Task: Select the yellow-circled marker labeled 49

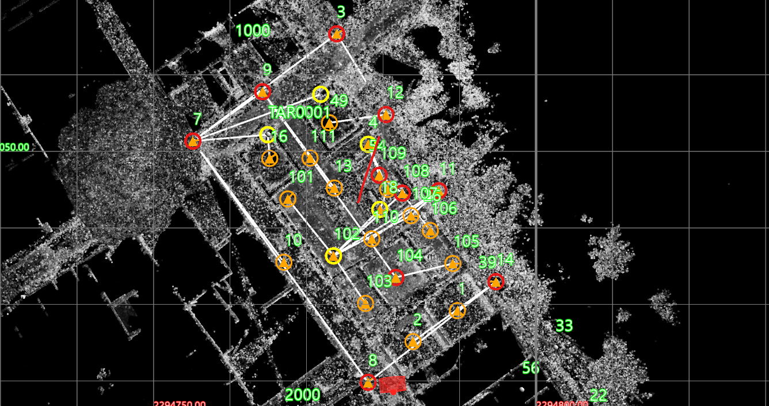Action: tap(321, 94)
